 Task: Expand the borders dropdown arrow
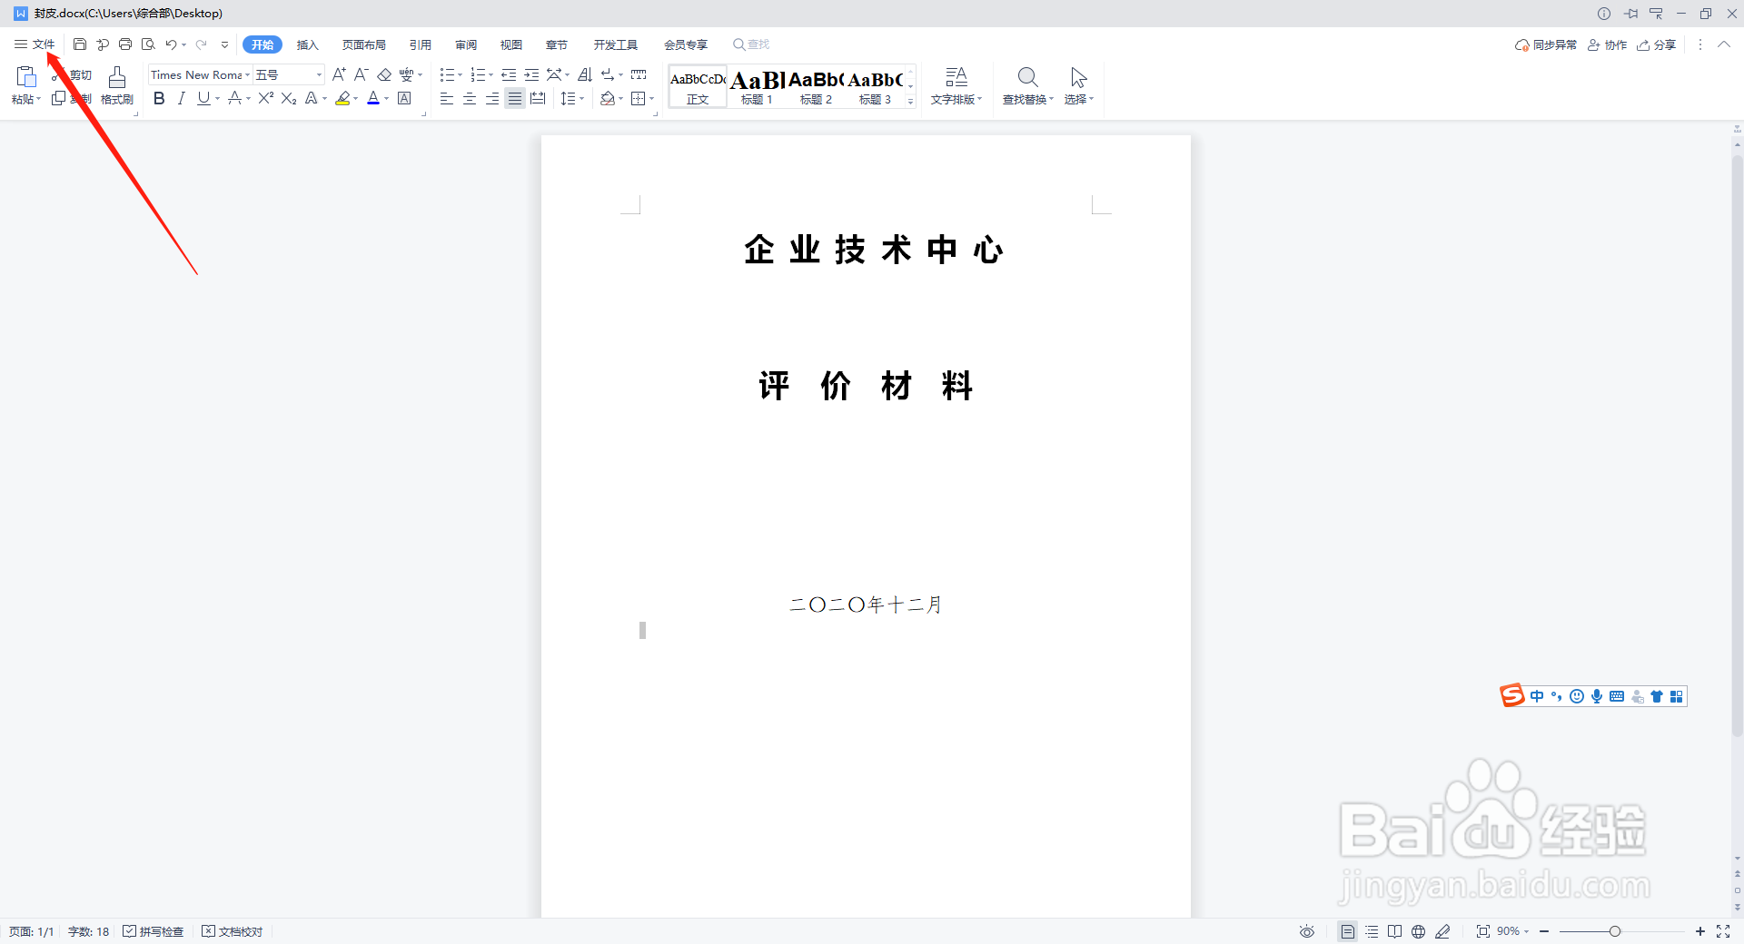pyautogui.click(x=652, y=99)
